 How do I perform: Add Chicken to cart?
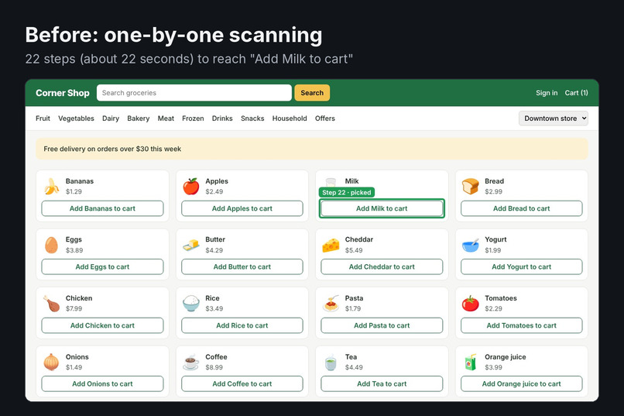[x=102, y=325]
